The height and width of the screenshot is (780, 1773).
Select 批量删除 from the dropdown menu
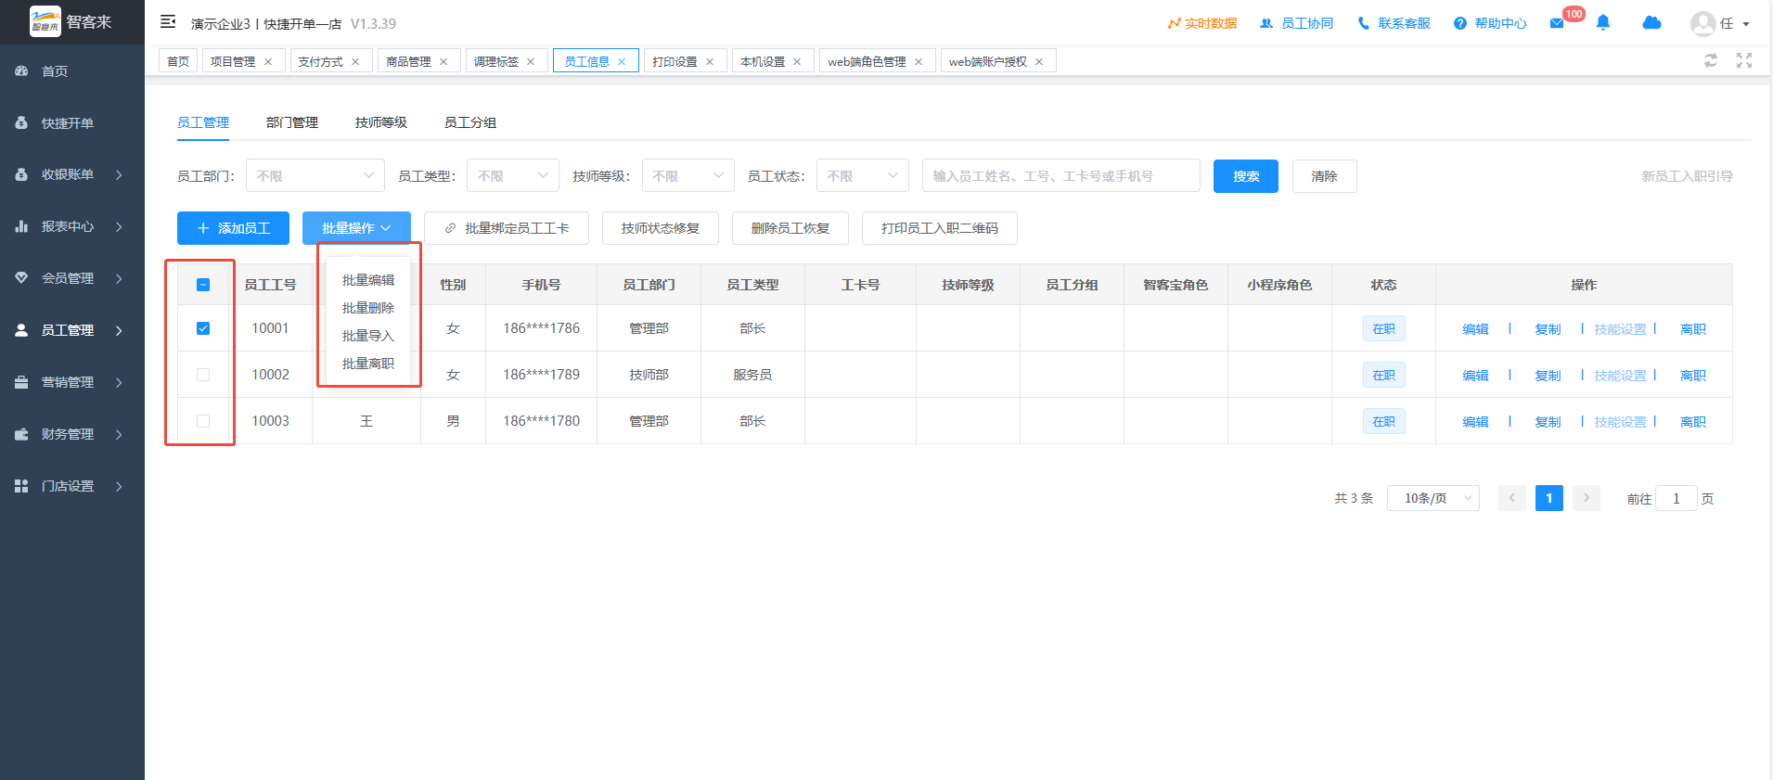coord(368,308)
